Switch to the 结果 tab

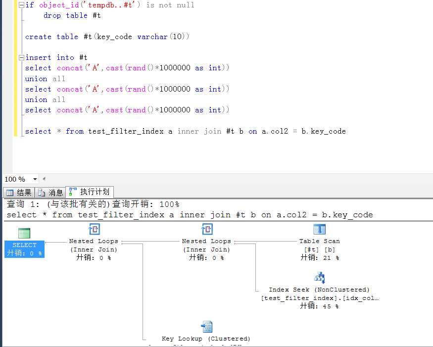(19, 192)
